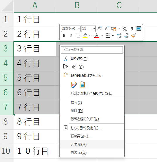Click the borders icon
Screen dimensions: 157x162
(x=108, y=36)
